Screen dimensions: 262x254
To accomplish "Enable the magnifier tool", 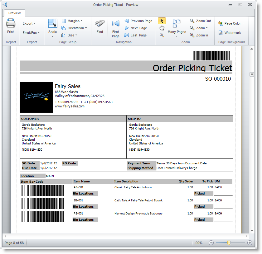I will [162, 35].
